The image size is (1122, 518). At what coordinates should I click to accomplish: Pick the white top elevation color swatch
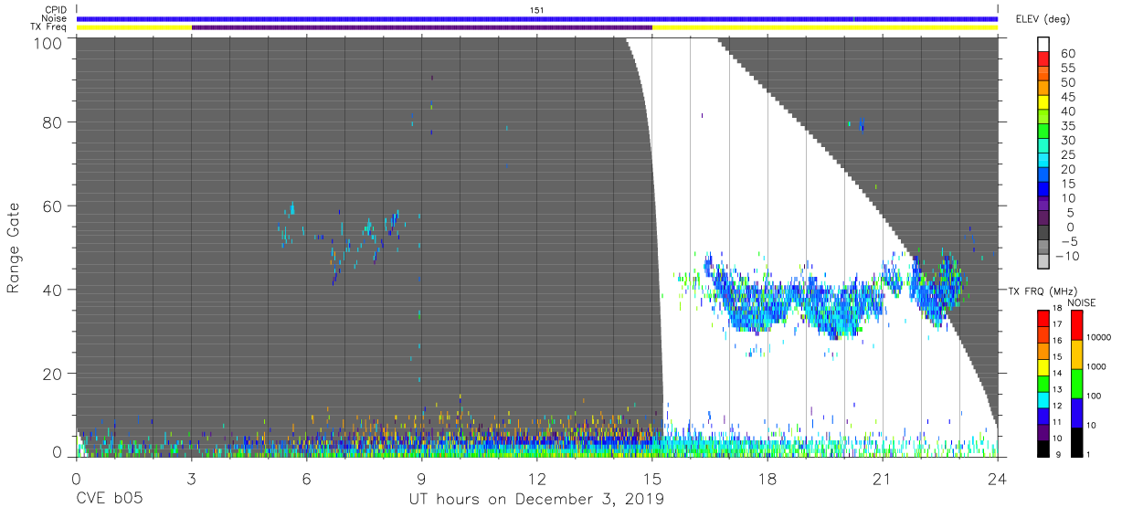1043,44
